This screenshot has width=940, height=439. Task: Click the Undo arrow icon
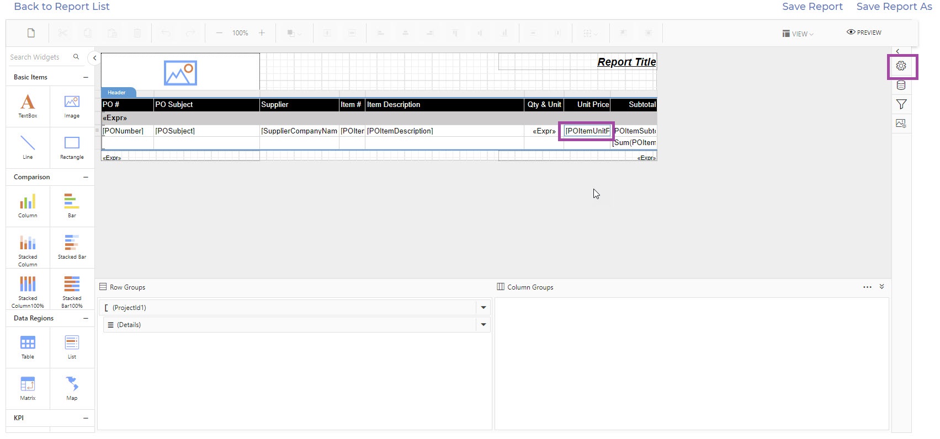coord(166,33)
